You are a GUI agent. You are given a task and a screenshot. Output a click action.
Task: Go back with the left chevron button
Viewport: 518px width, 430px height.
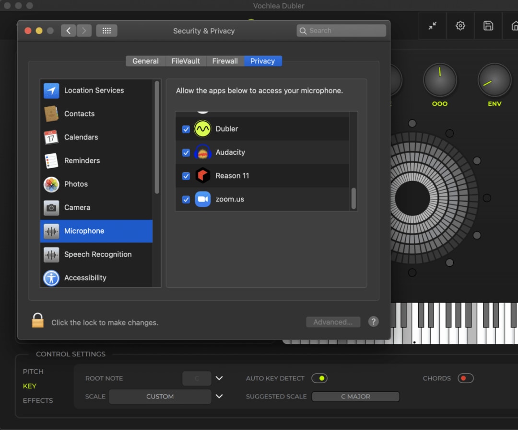[69, 31]
